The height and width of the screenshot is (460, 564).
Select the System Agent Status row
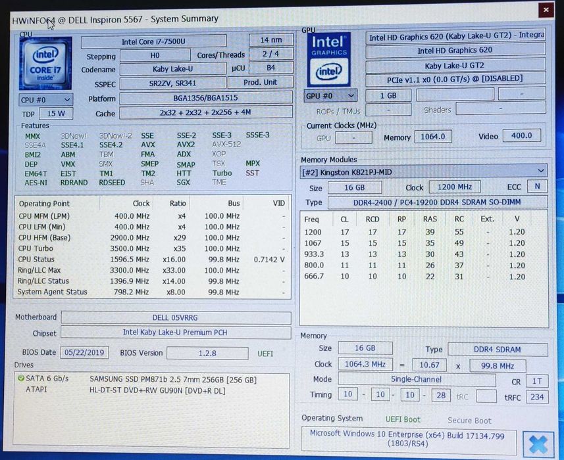(152, 292)
